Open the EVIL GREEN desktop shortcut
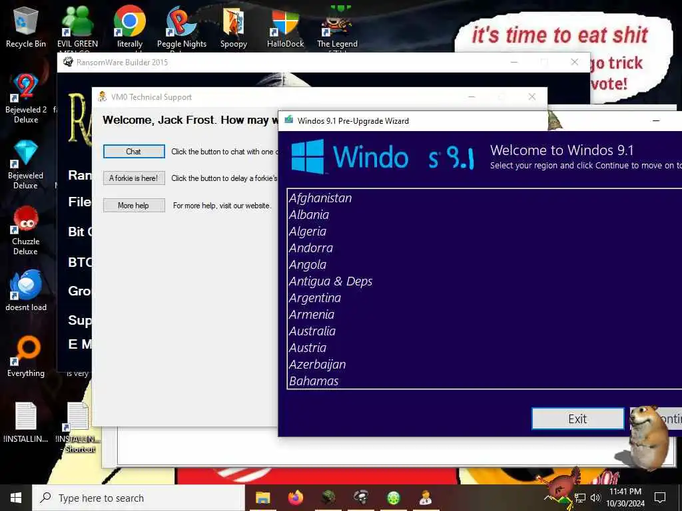The height and width of the screenshot is (511, 682). pyautogui.click(x=77, y=27)
